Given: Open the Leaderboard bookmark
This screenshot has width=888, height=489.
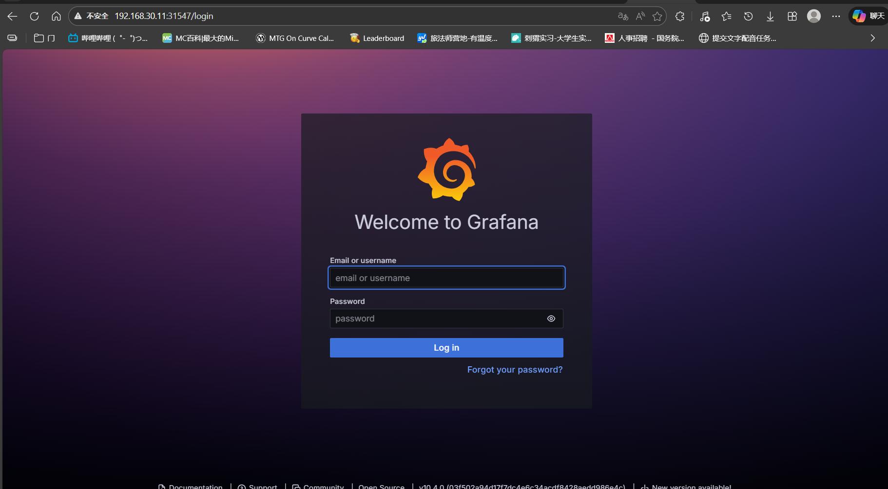Looking at the screenshot, I should tap(377, 38).
